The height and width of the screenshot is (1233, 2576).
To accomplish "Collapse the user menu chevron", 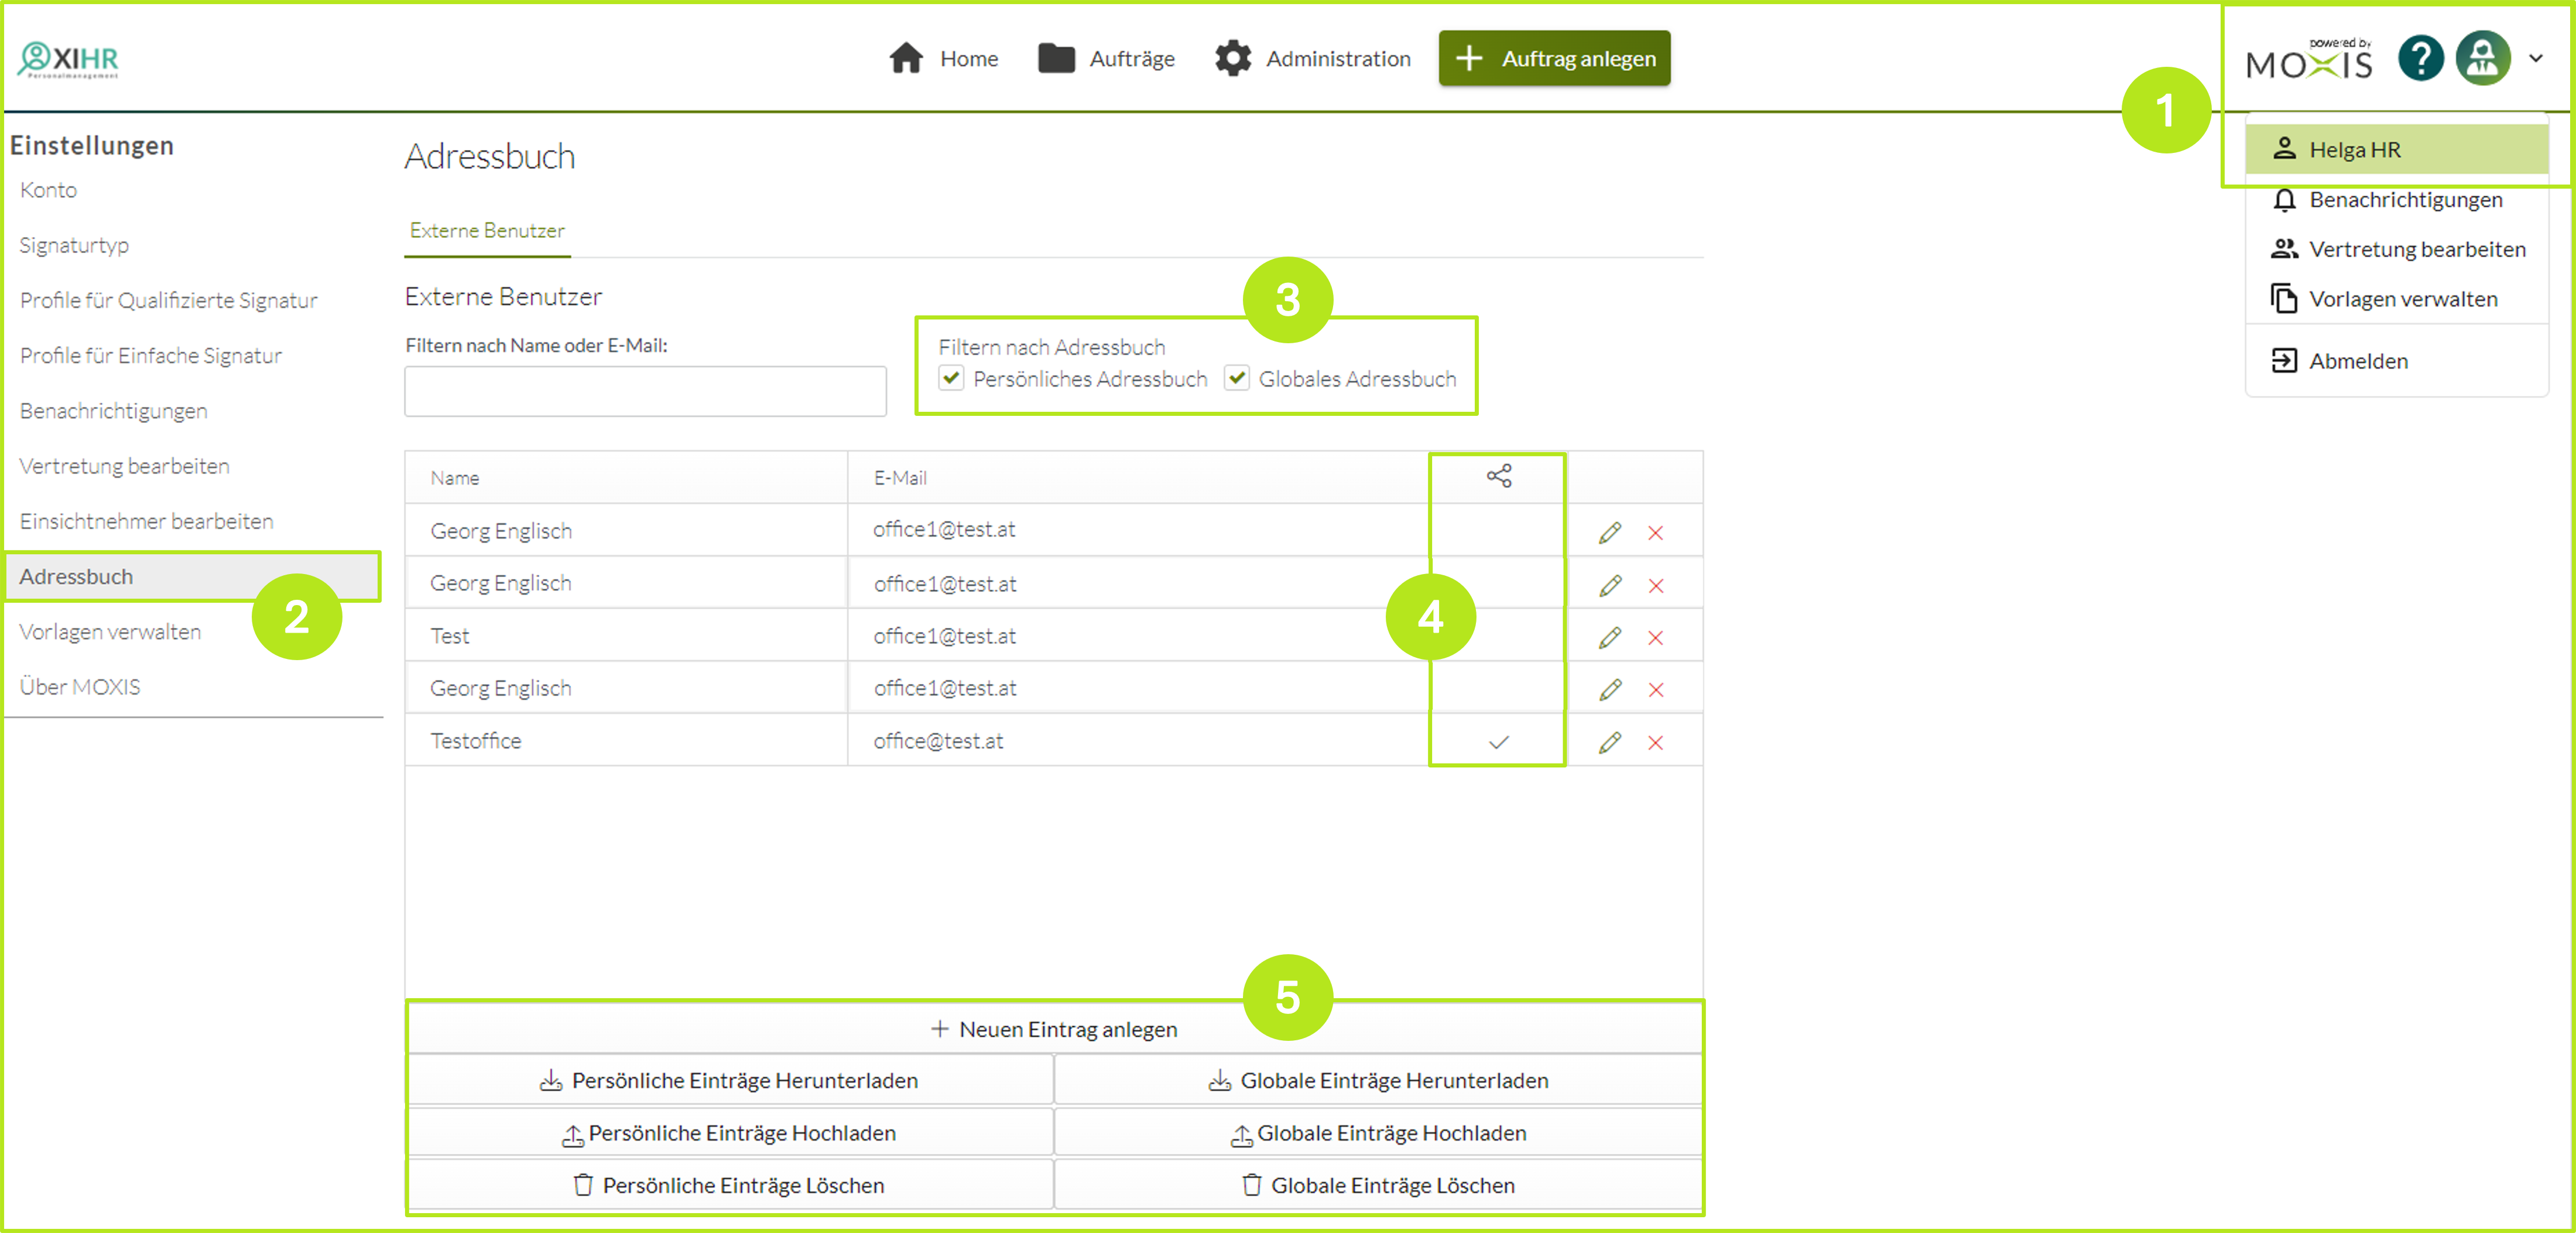I will pyautogui.click(x=2536, y=58).
